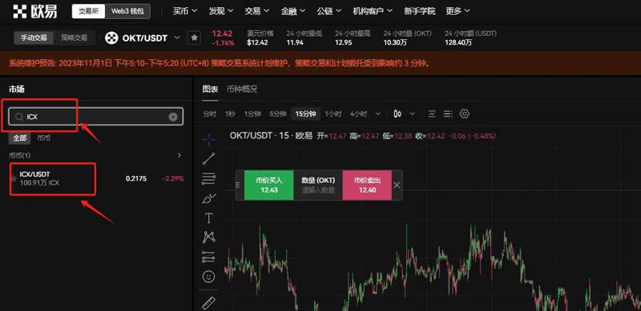Open the Discover menu
The width and height of the screenshot is (641, 311).
[x=221, y=11]
